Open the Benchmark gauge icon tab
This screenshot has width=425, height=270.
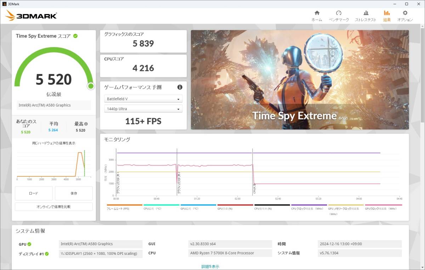339,13
